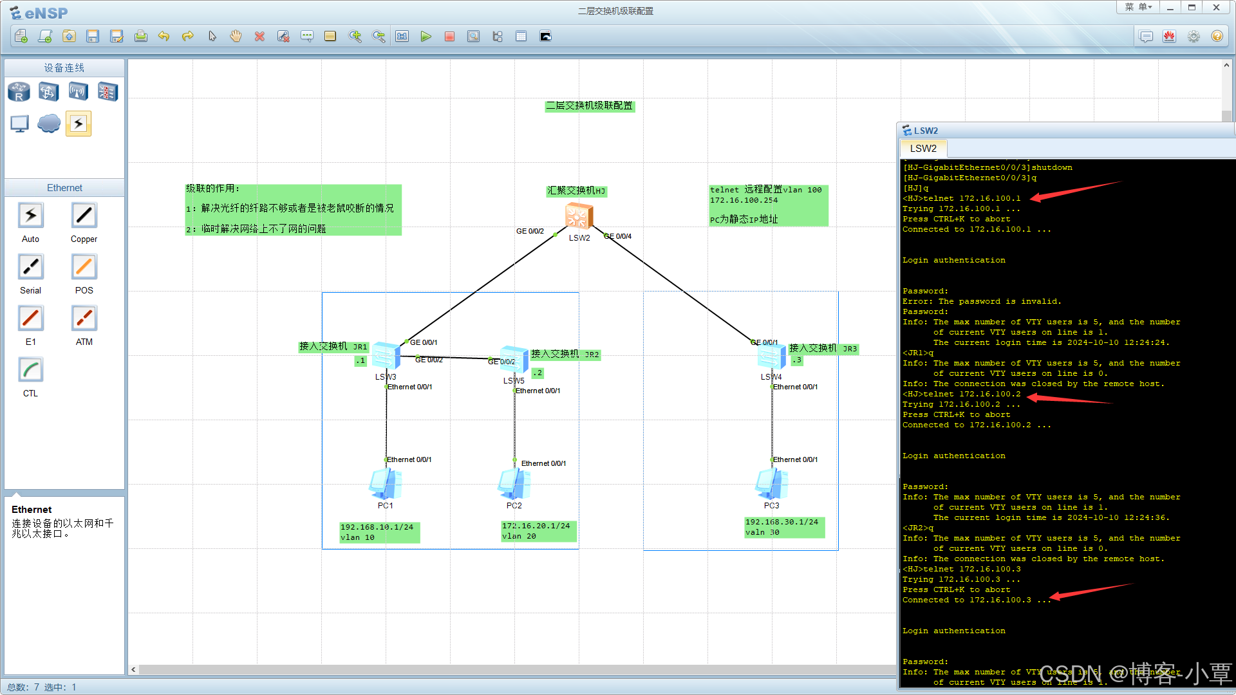Select the pan hand tool
The height and width of the screenshot is (695, 1236).
(x=236, y=37)
